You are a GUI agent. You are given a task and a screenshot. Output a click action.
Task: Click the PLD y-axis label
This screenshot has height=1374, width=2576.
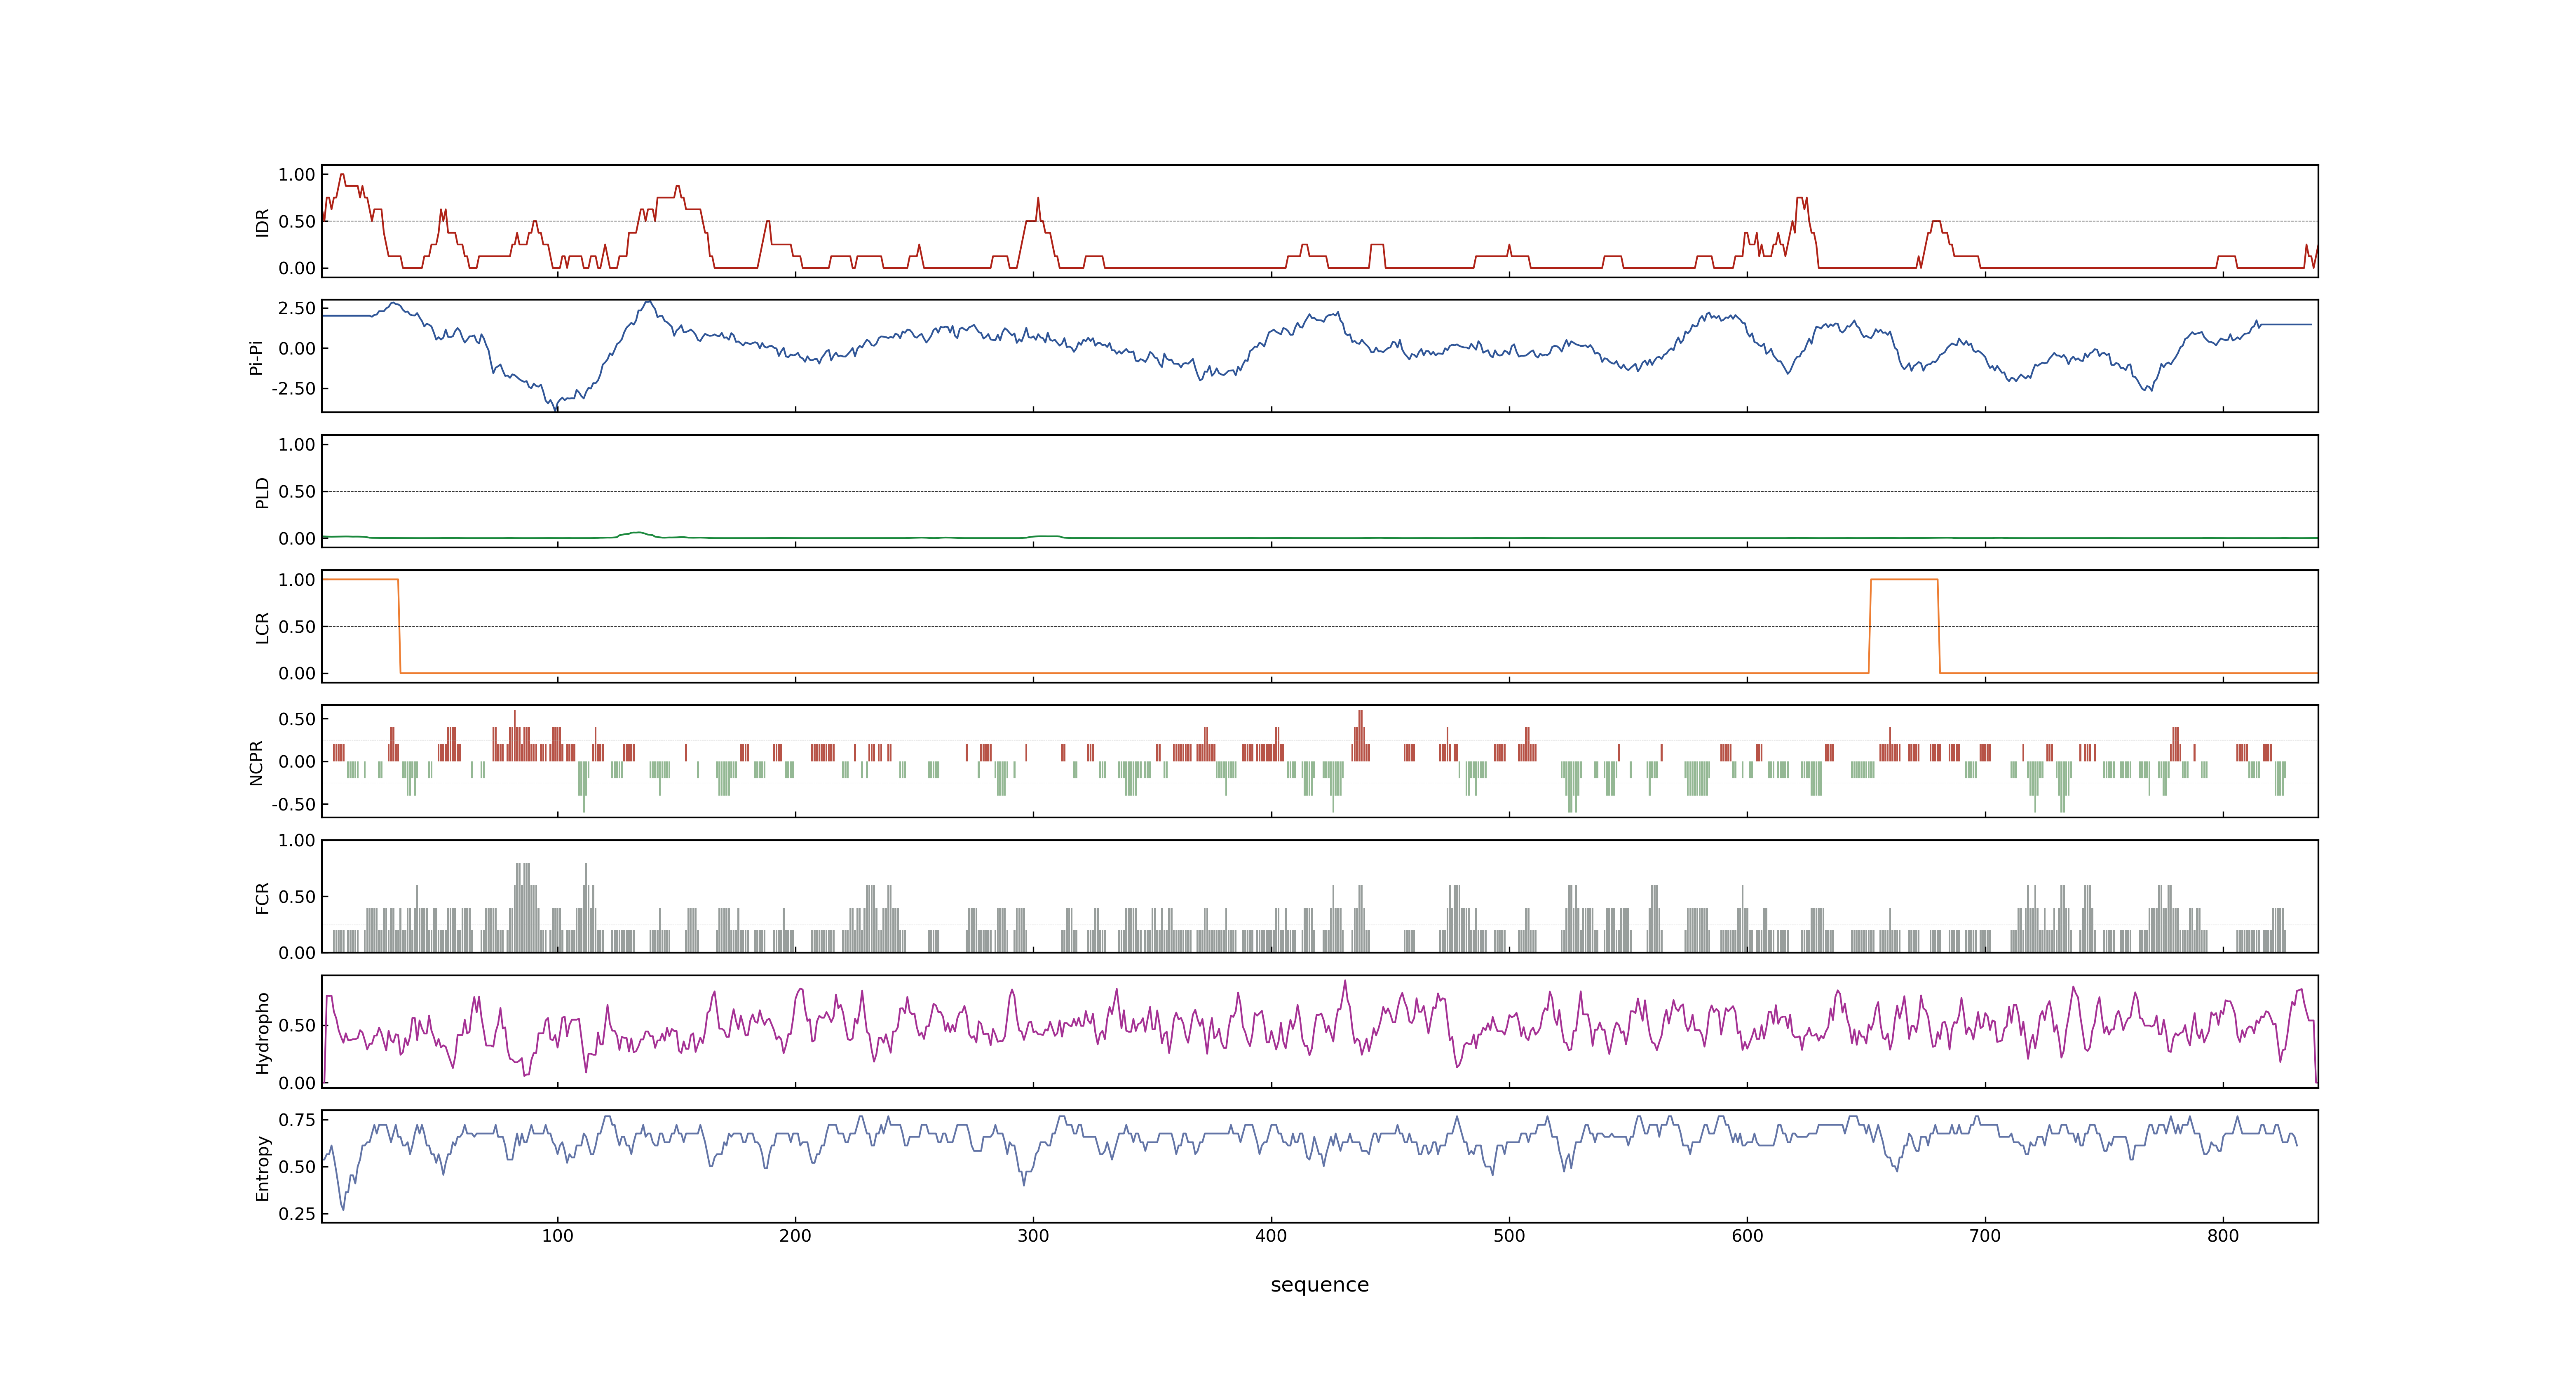(x=263, y=492)
